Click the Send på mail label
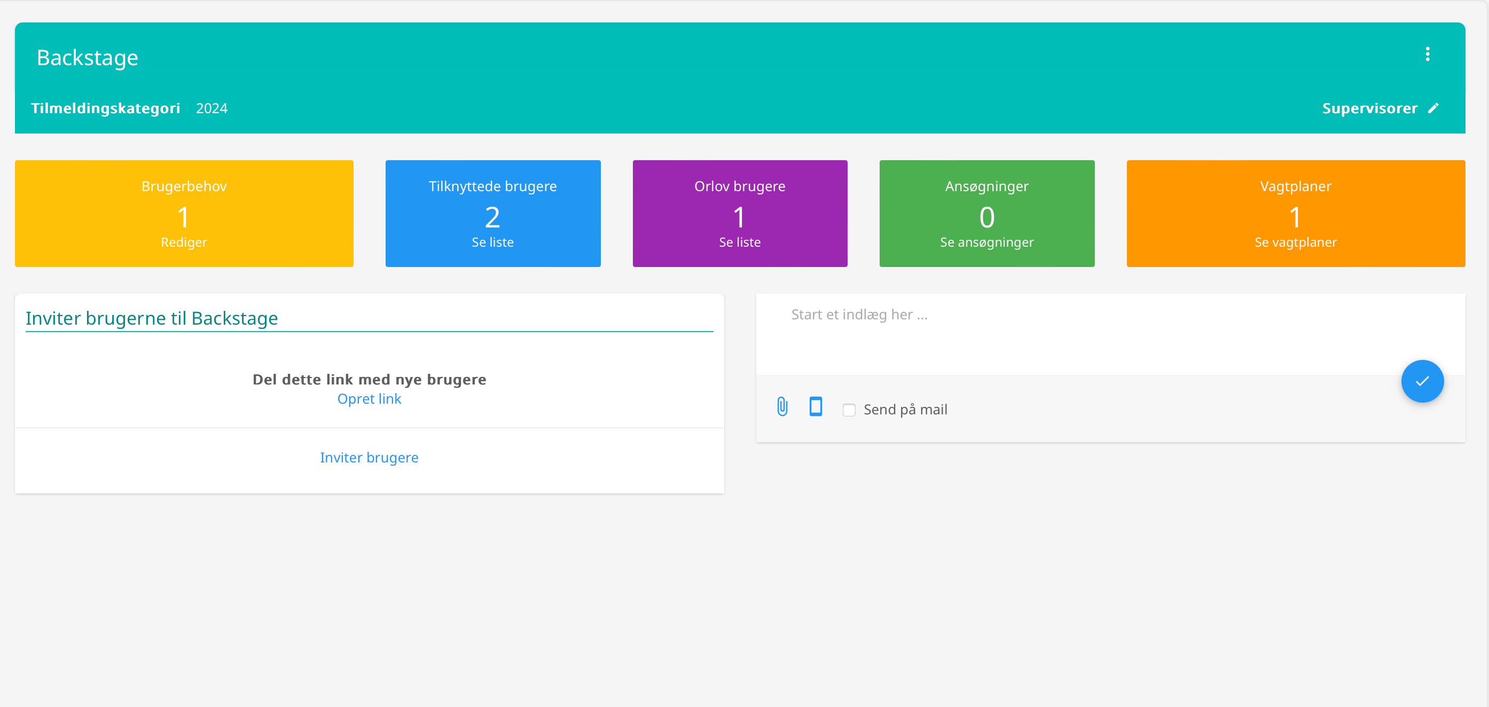The height and width of the screenshot is (707, 1489). click(905, 410)
